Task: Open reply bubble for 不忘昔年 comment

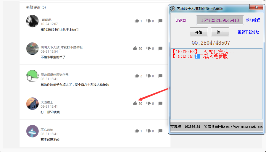Action: coord(160,131)
